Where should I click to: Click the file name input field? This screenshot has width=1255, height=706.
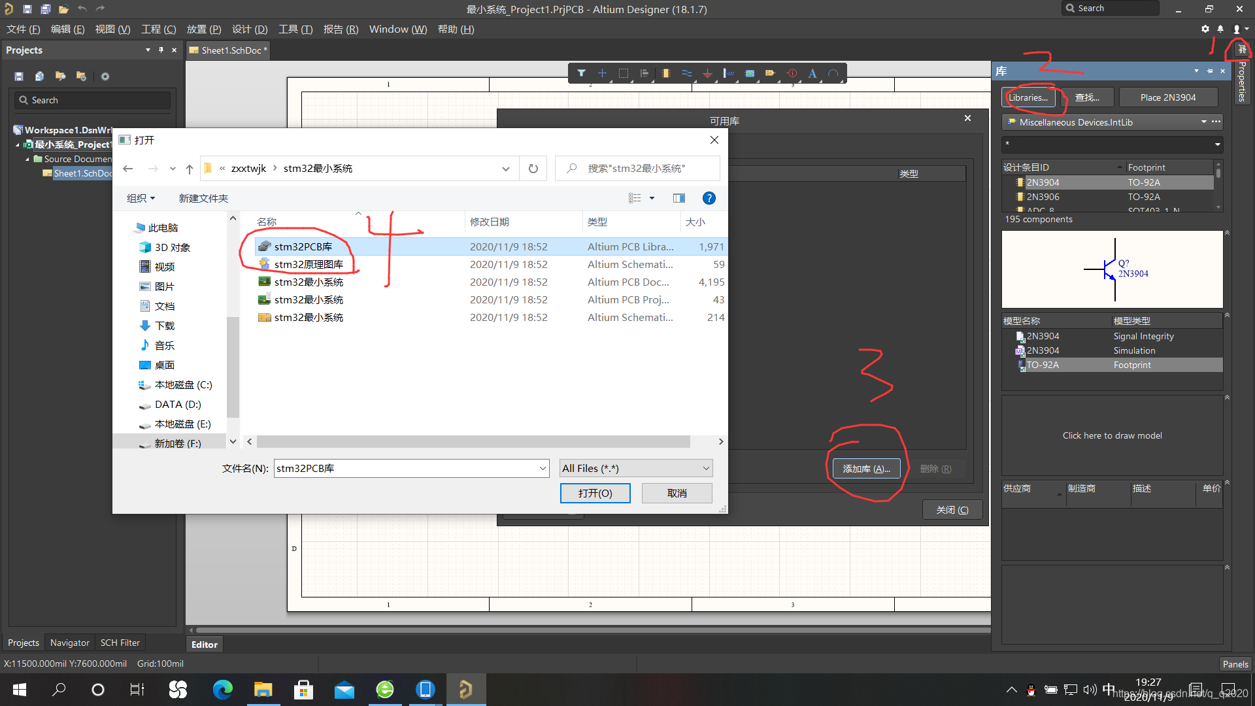tap(405, 468)
